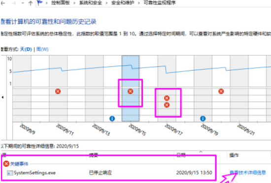This screenshot has height=183, width=271.
Task: Expand chevron after 控制面板 breadcrumb
Action: 74,3
